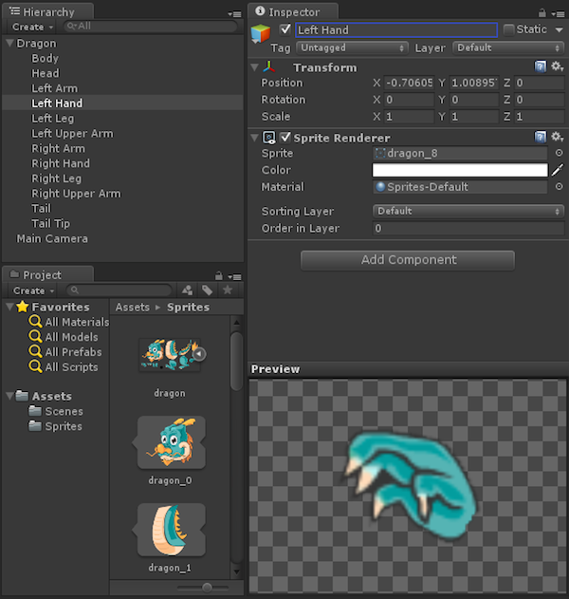This screenshot has width=569, height=599.
Task: Select the All Scripts search favorite
Action: (x=64, y=366)
